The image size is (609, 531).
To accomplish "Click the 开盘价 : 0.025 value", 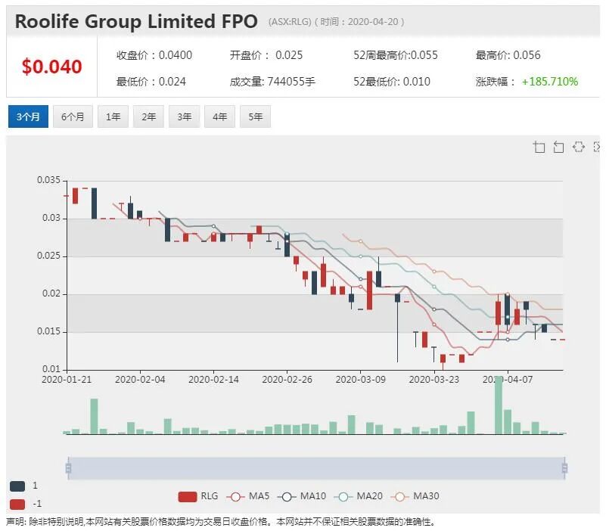I will [x=266, y=55].
